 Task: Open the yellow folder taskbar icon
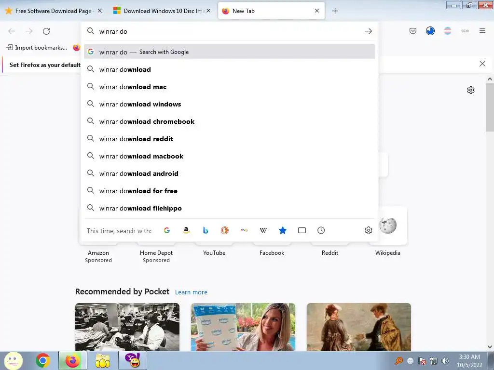pos(103,360)
